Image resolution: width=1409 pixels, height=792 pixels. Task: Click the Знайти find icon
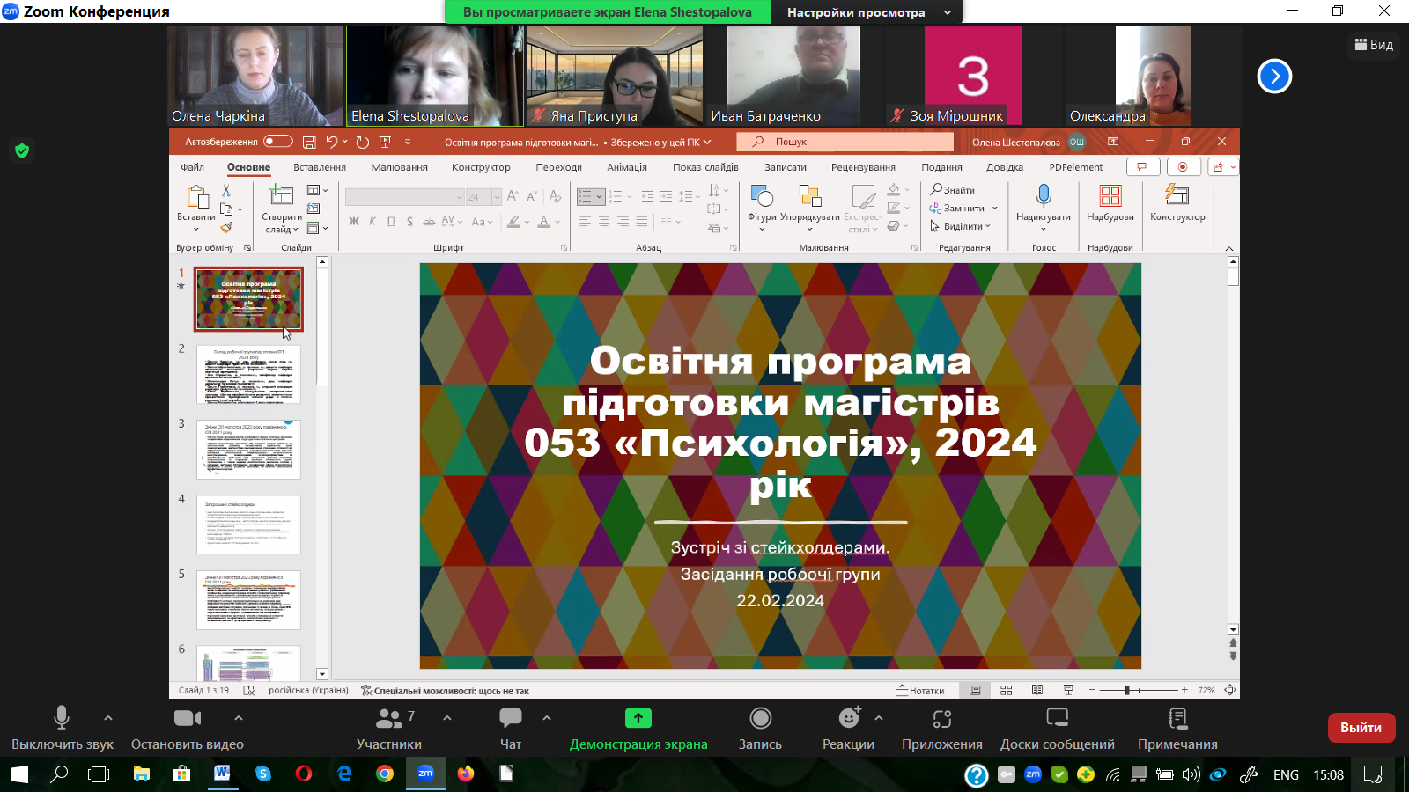click(953, 190)
